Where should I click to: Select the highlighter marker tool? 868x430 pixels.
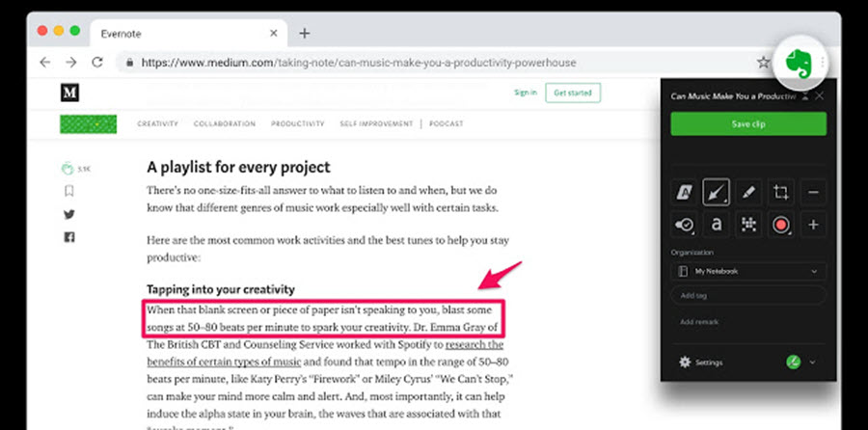(747, 193)
